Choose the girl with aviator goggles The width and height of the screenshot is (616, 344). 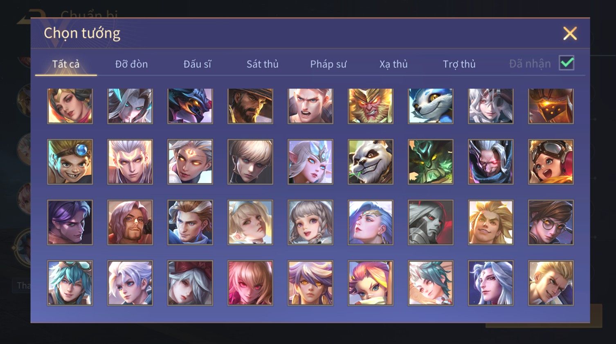[x=551, y=162]
